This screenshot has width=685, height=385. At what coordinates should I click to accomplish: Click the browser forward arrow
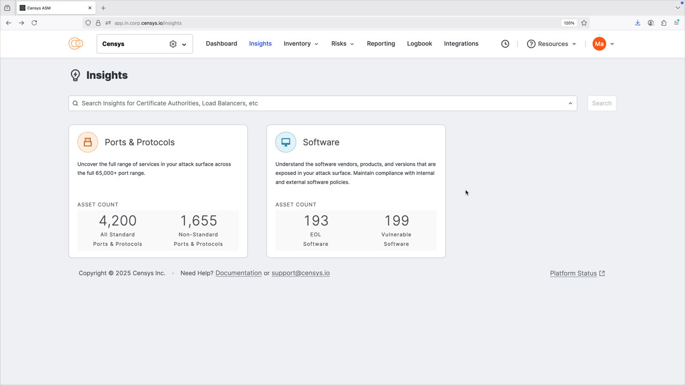click(x=21, y=23)
